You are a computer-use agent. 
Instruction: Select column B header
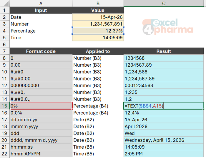click(x=98, y=4)
